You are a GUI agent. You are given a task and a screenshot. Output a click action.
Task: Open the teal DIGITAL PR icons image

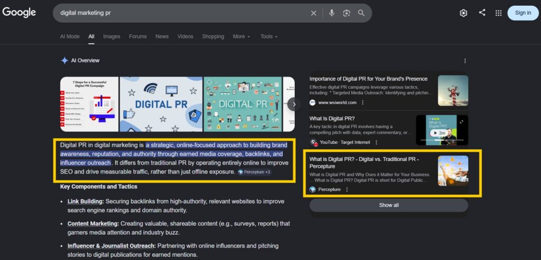243,104
